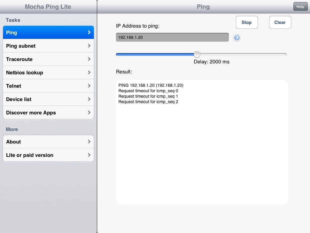Select Telnet from tasks
The height and width of the screenshot is (233, 310).
[48, 86]
